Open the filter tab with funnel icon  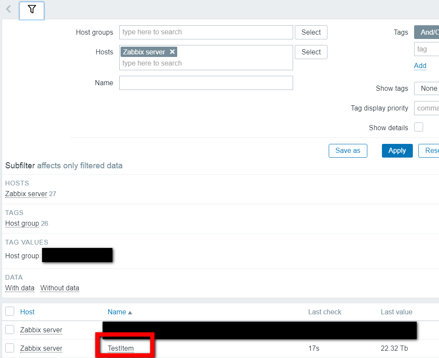[32, 10]
